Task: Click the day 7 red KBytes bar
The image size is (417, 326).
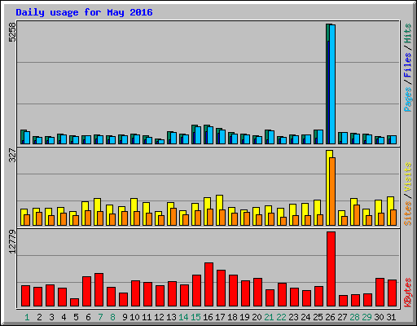Action: 99,290
